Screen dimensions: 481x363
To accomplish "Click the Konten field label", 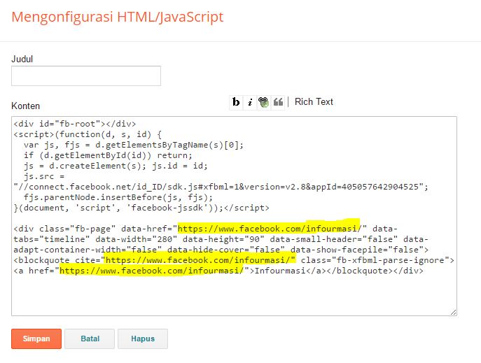I will coord(25,106).
